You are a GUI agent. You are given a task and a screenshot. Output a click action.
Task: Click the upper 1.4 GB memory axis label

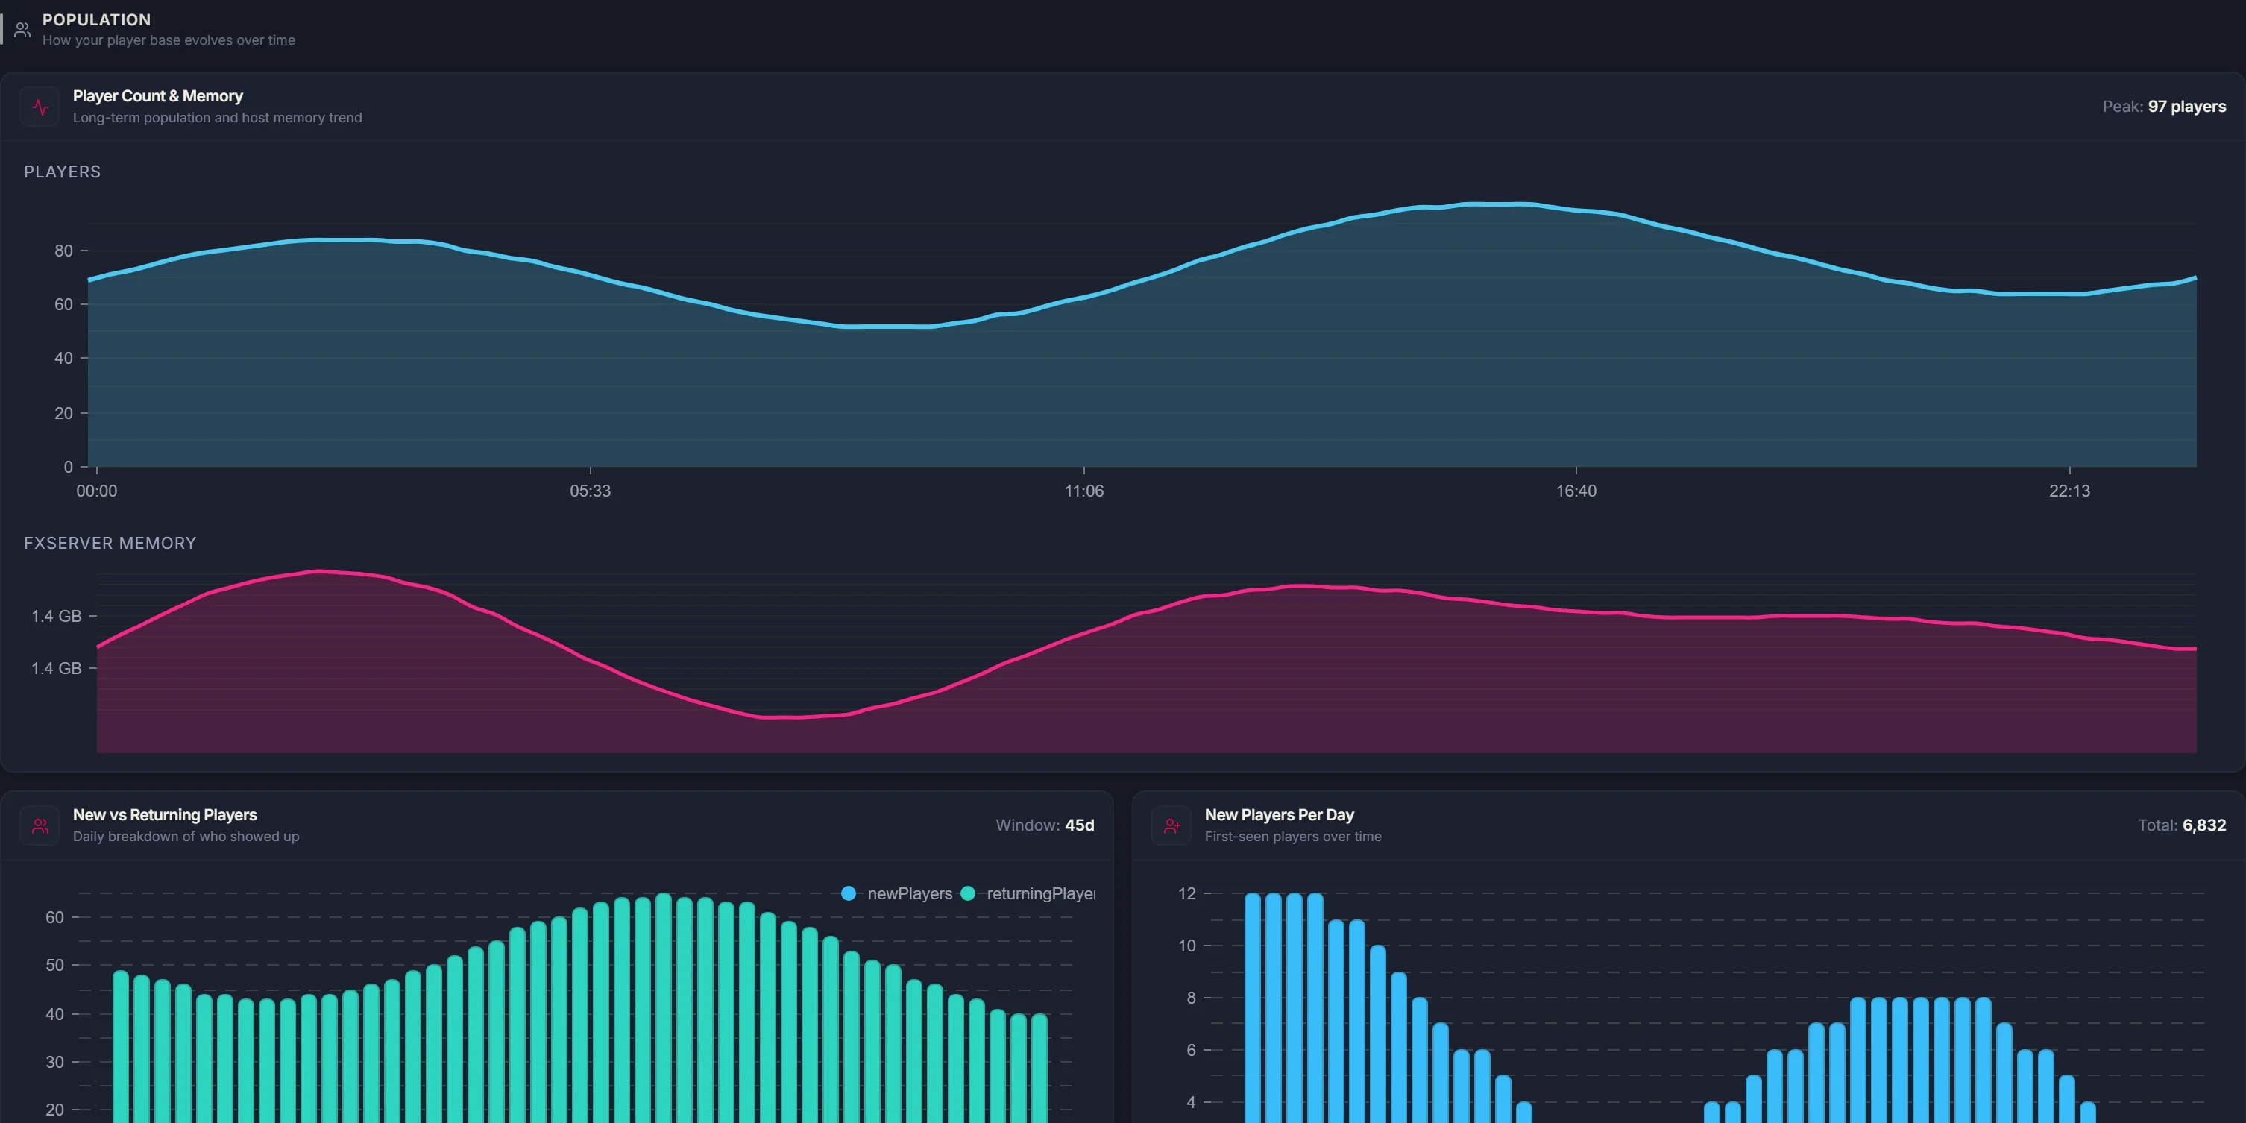coord(57,617)
